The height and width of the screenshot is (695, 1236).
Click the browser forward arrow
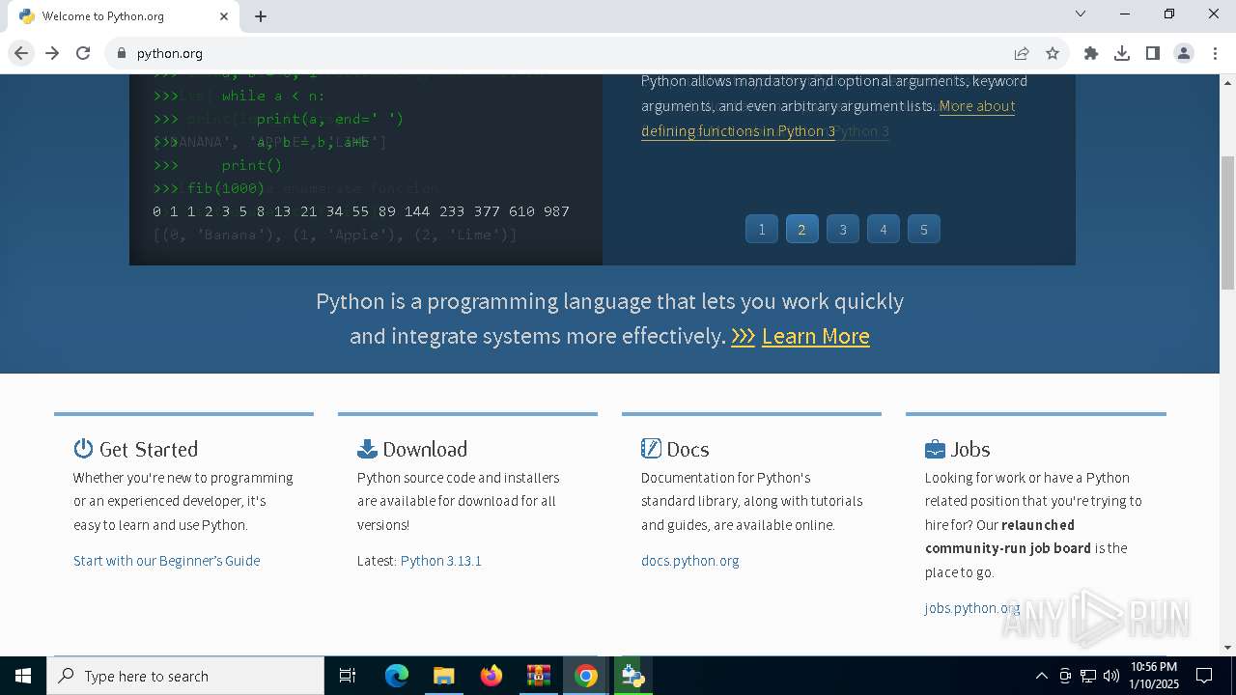tap(52, 53)
